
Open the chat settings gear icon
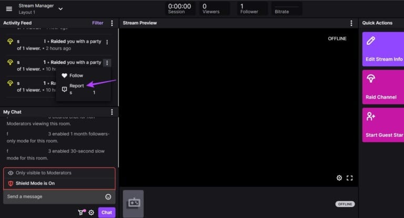91,213
